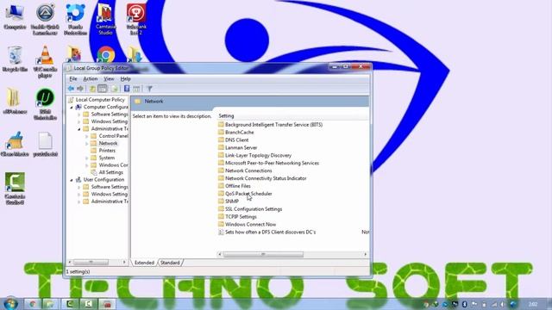Open the Action menu
Viewport: 552px width, 310px height.
tap(90, 78)
